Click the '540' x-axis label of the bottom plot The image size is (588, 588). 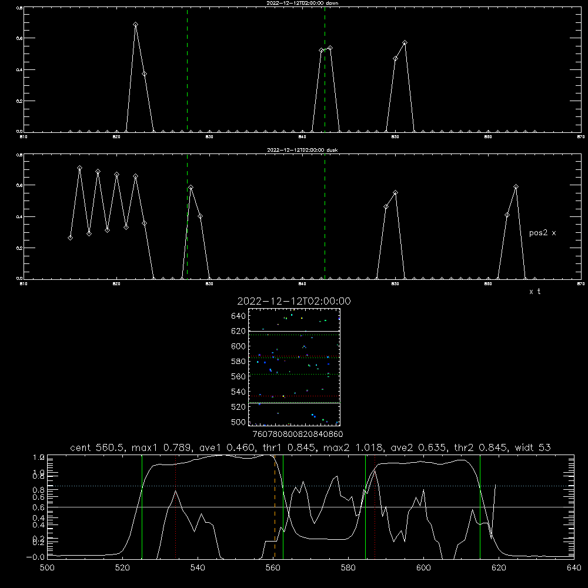198,568
